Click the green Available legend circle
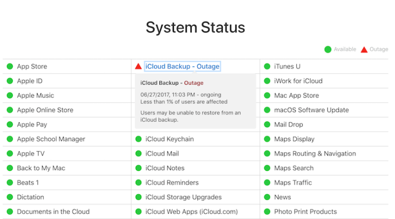The image size is (395, 219). 328,50
